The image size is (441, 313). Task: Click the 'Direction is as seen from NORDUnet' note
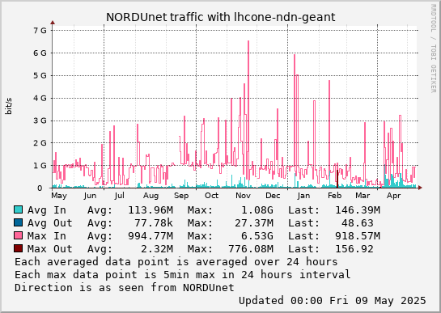[x=125, y=288]
